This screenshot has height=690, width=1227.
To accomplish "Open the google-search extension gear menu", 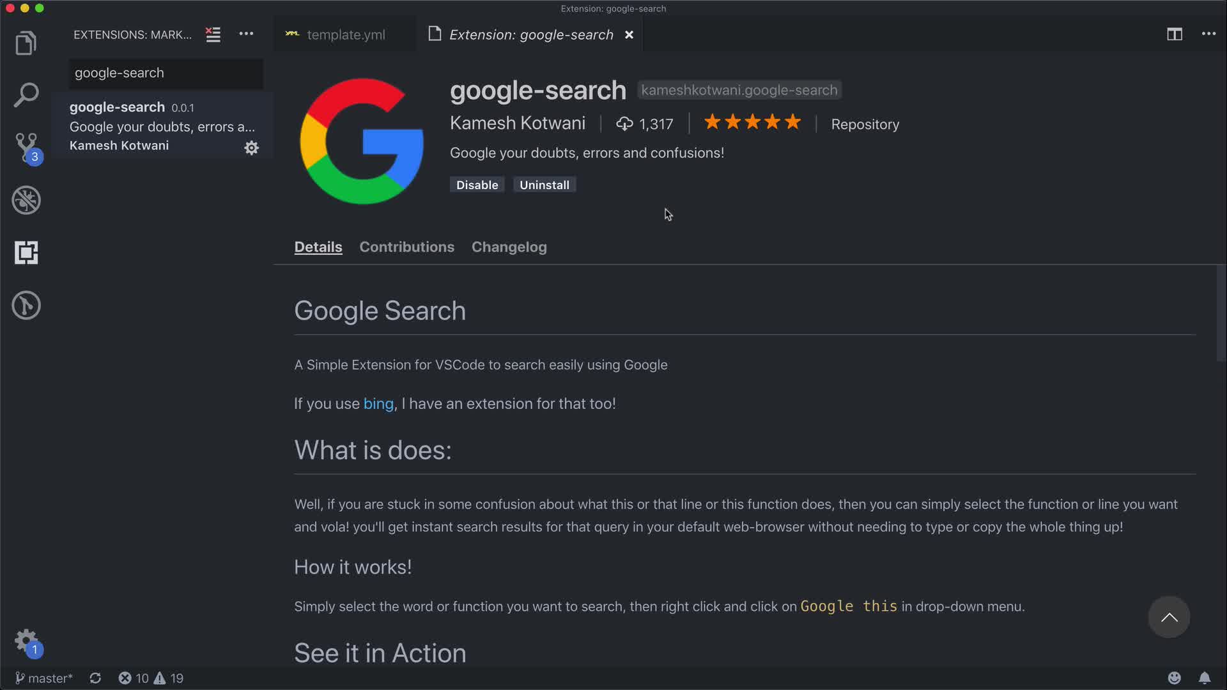I will pos(251,148).
